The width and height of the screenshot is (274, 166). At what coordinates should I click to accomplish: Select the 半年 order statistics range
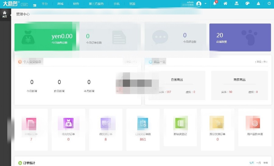pos(265,163)
